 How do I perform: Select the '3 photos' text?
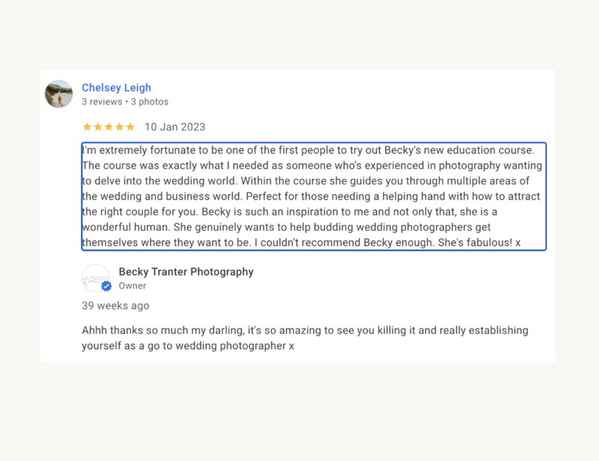[149, 102]
